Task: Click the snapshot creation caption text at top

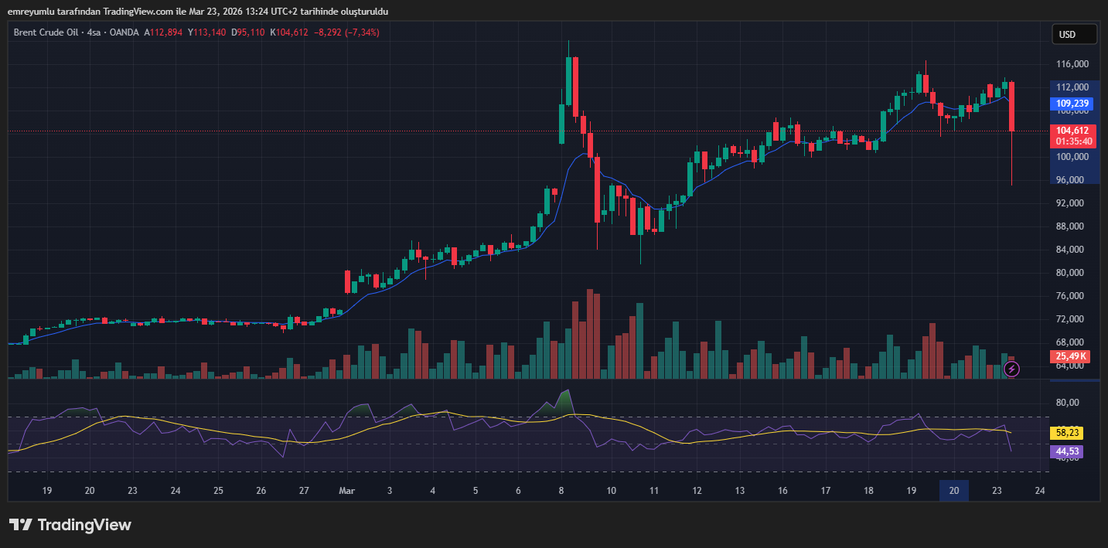Action: pyautogui.click(x=198, y=12)
